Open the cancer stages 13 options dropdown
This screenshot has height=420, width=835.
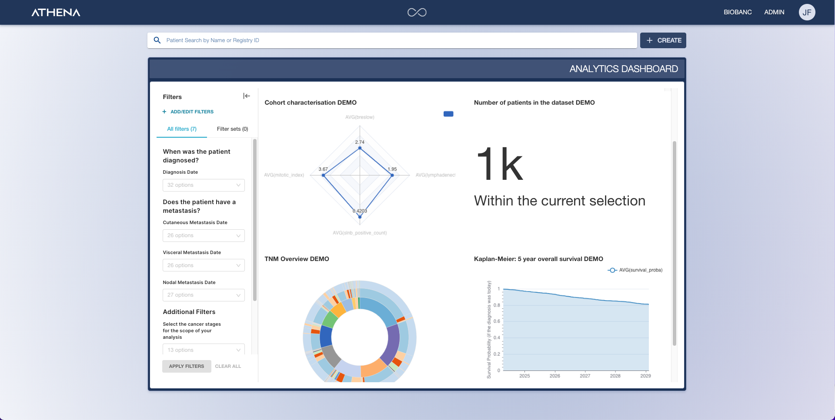point(204,350)
